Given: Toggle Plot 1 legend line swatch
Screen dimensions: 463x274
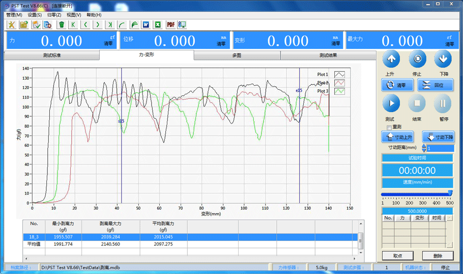Looking at the screenshot, I should pyautogui.click(x=339, y=75).
